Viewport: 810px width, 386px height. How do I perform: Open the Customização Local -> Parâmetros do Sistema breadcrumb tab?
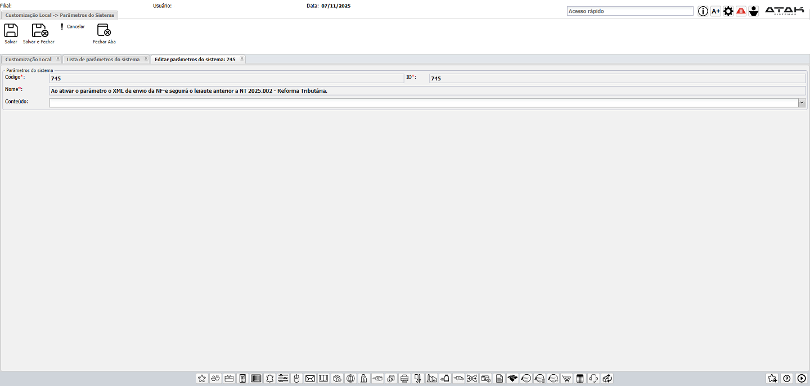(60, 15)
